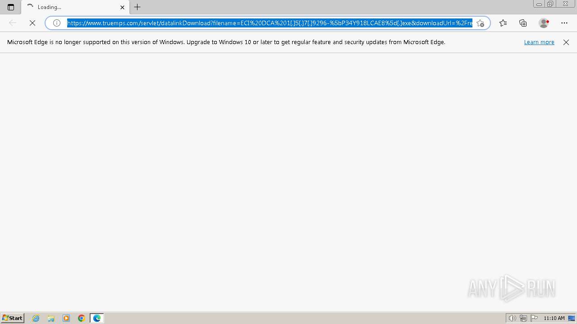Open the user profile menu
This screenshot has height=324, width=577.
[x=544, y=23]
